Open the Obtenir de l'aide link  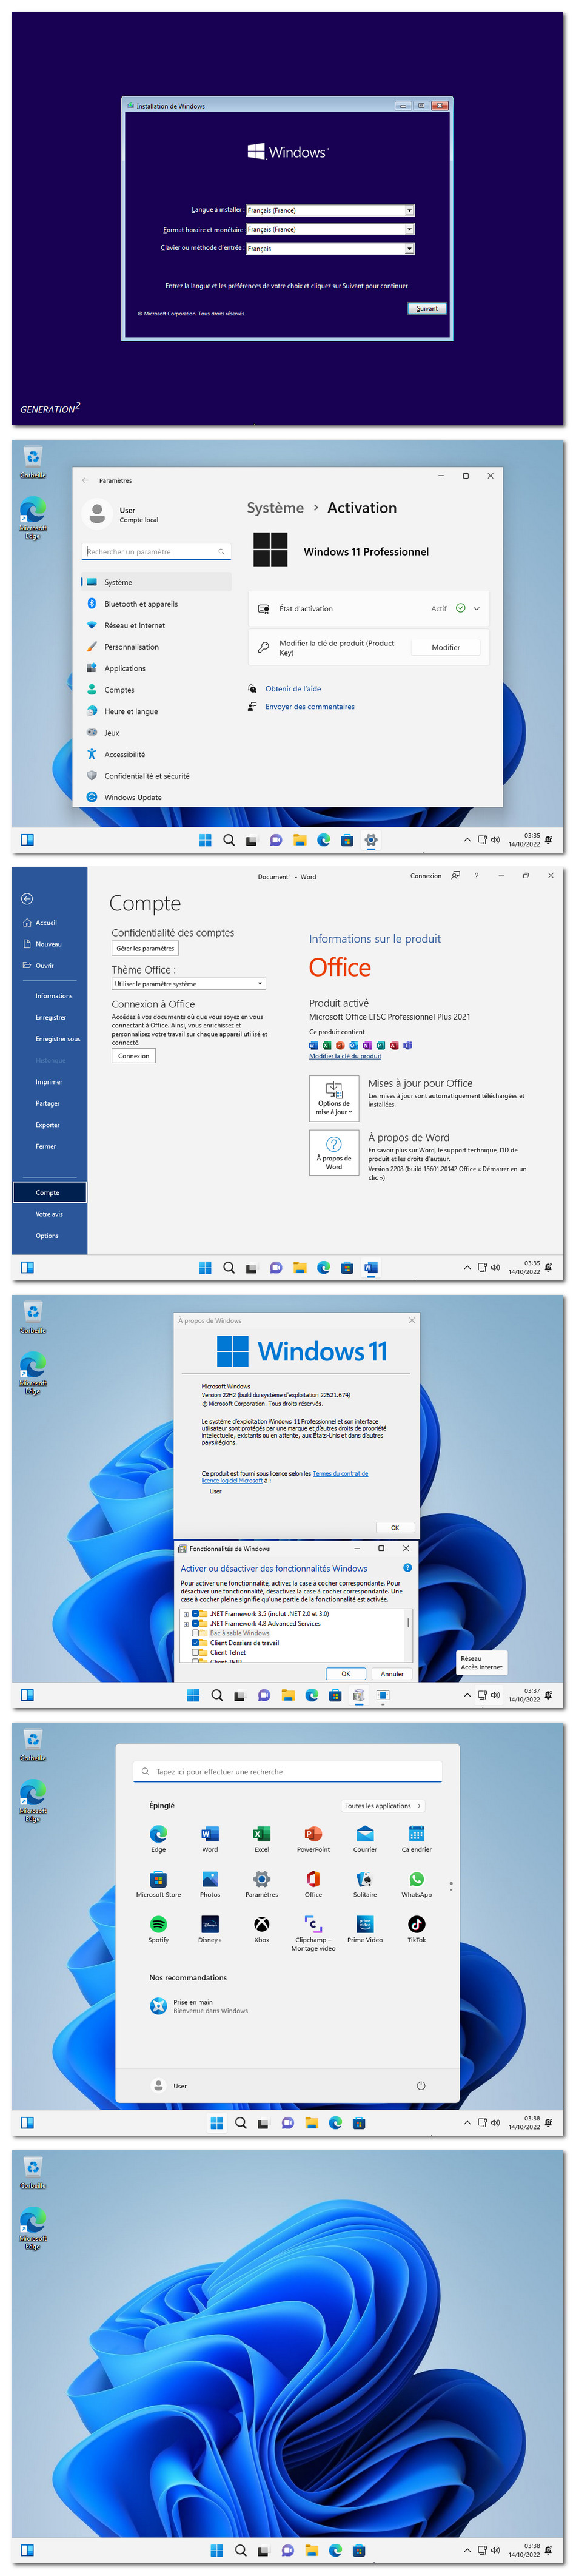click(x=293, y=689)
